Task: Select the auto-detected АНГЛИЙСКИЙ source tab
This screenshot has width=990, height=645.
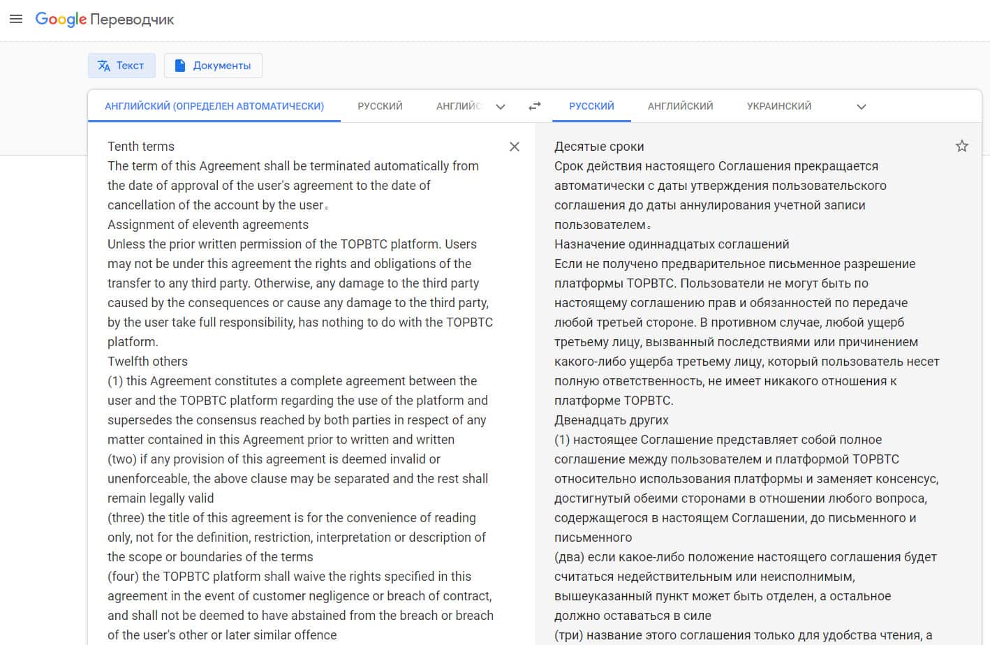Action: tap(214, 106)
